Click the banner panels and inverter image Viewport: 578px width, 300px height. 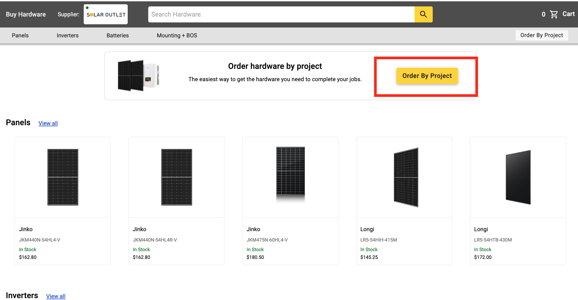pos(138,76)
